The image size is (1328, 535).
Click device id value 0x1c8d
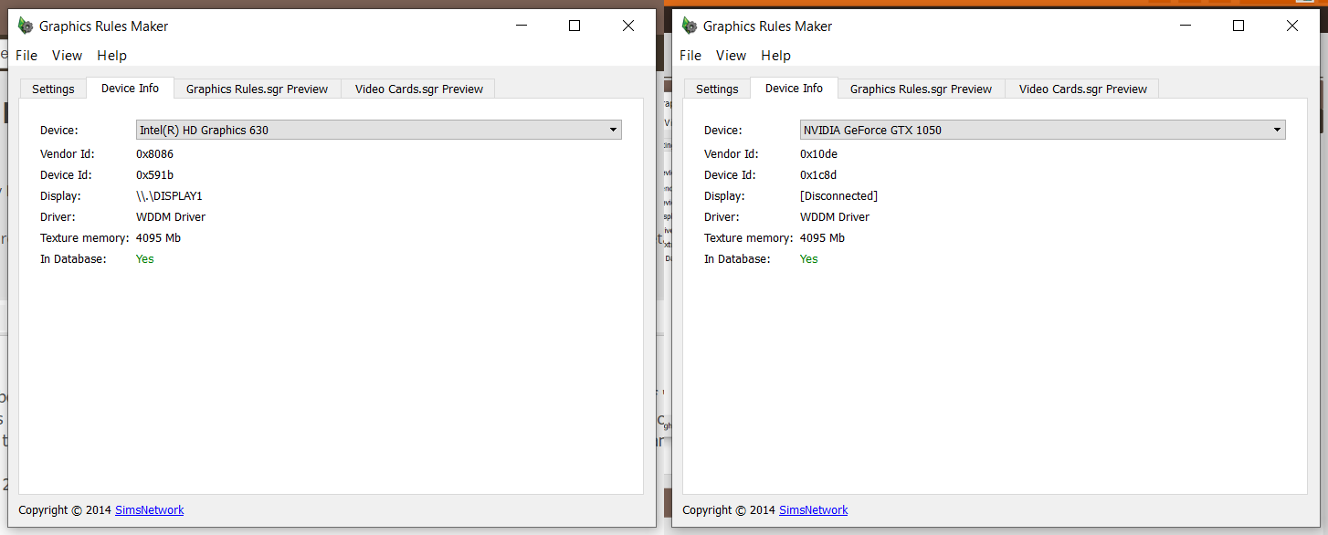click(818, 175)
